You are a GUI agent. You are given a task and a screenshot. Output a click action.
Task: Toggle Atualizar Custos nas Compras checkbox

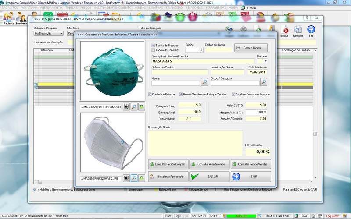[x=233, y=94]
